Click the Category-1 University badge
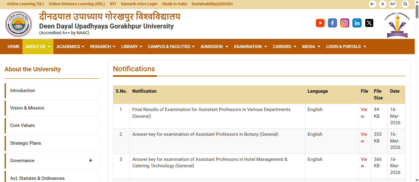This screenshot has height=182, width=419. tap(398, 24)
